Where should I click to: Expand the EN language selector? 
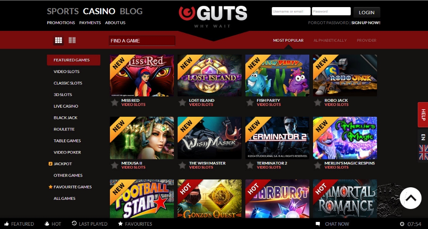click(x=423, y=137)
